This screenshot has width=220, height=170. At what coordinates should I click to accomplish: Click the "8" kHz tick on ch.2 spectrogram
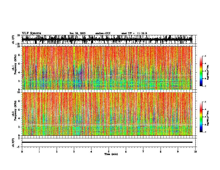19,101
